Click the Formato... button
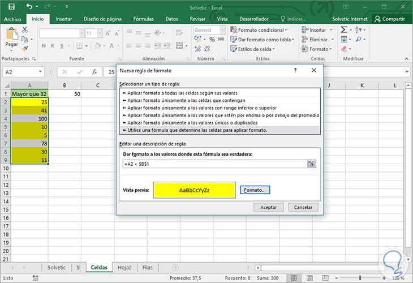The height and width of the screenshot is (283, 413). click(x=255, y=190)
